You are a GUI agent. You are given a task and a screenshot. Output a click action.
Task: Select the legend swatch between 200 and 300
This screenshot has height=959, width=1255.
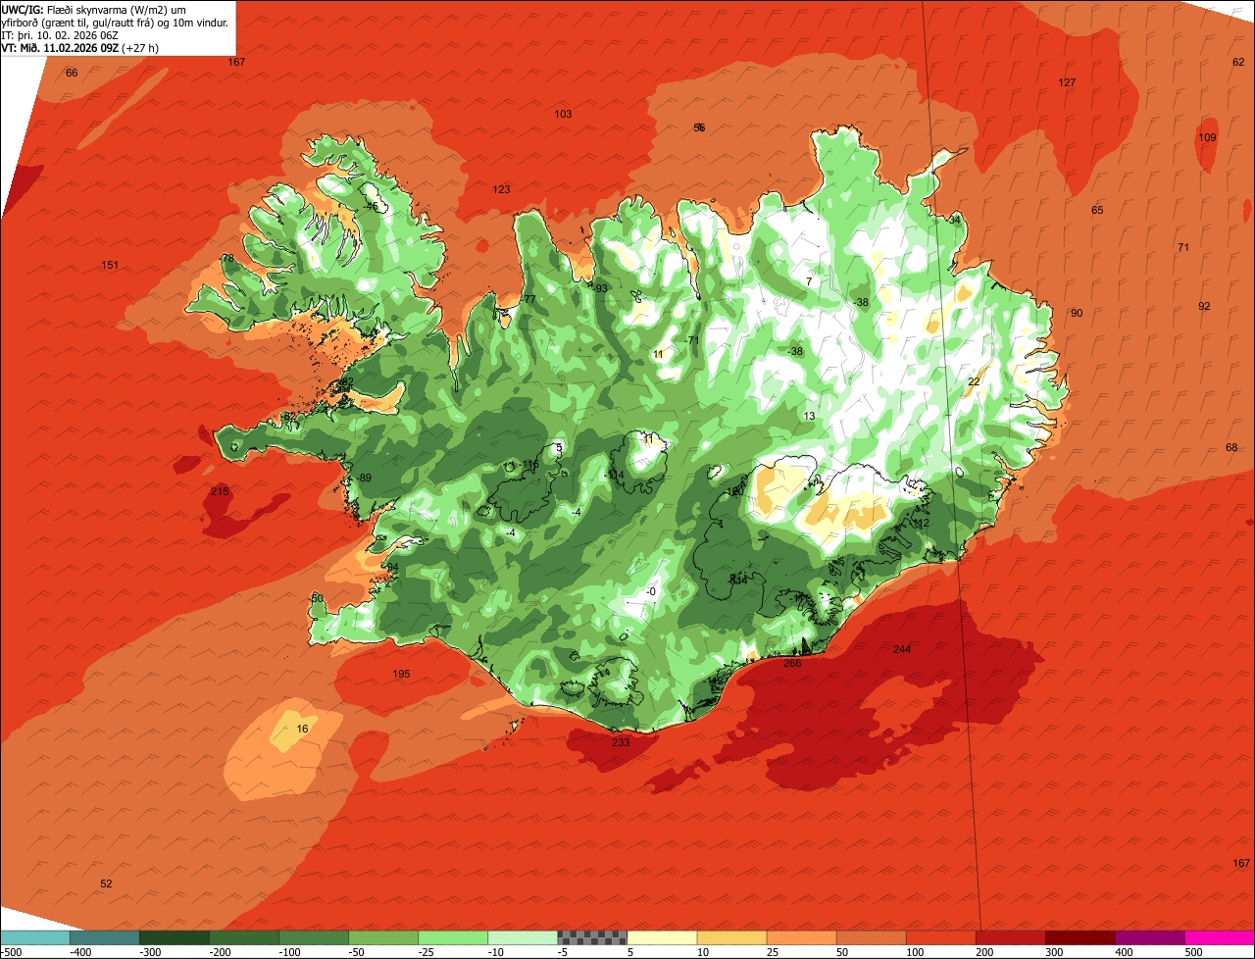point(1011,937)
